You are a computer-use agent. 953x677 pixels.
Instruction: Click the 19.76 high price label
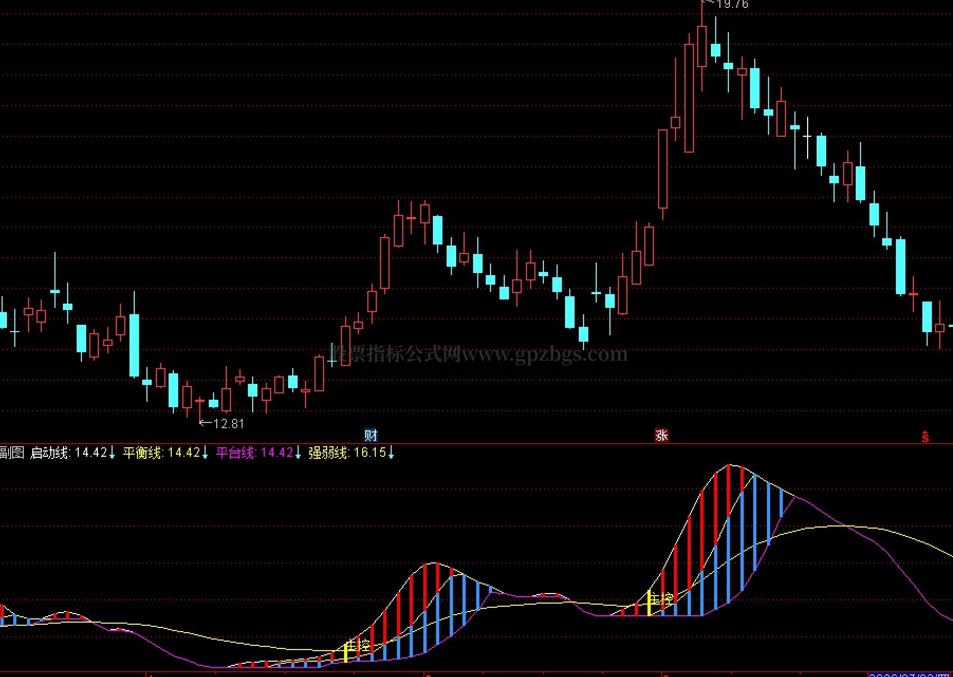(732, 5)
